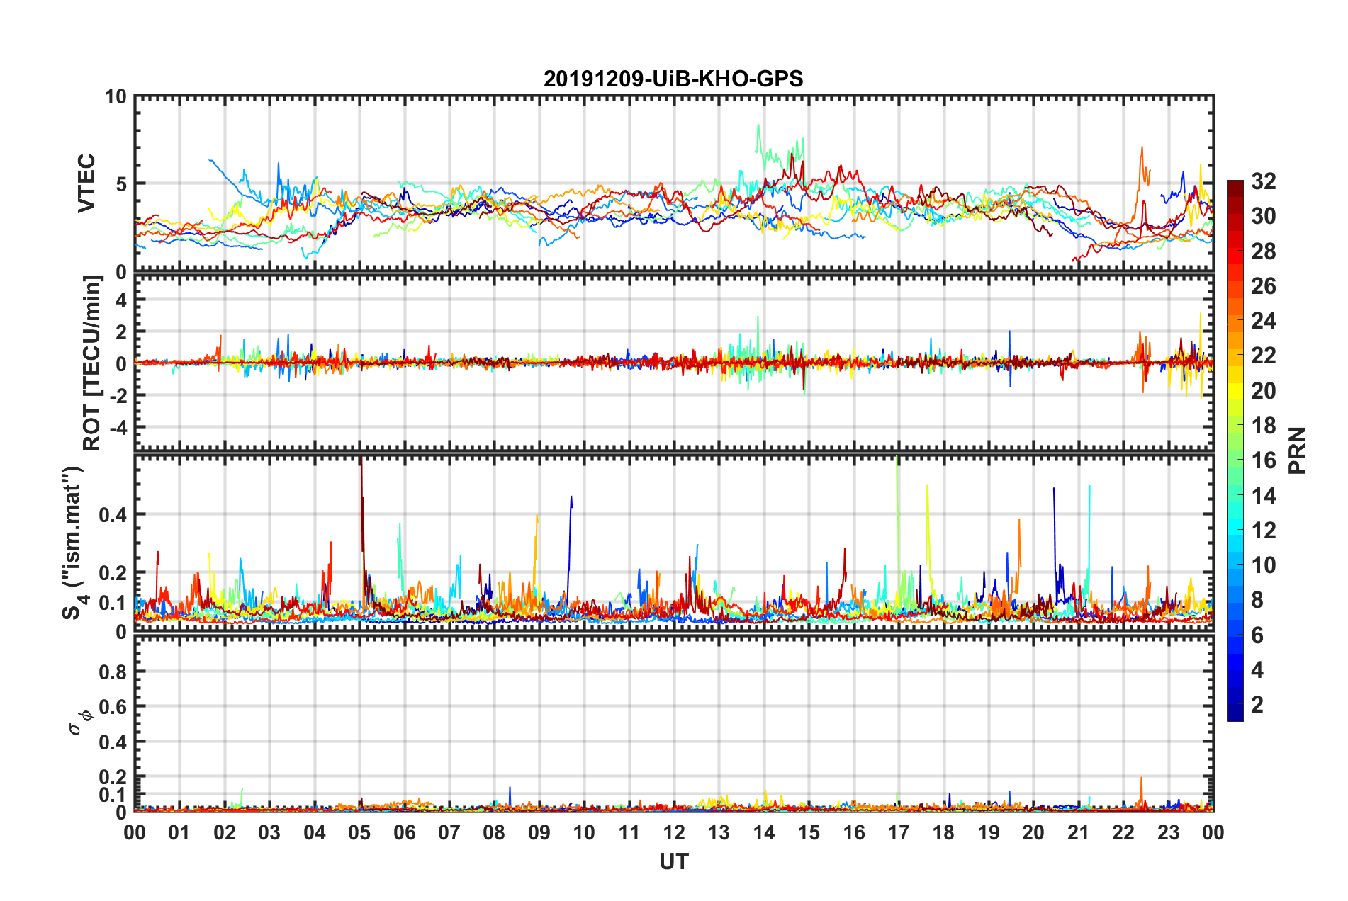Click the "0.6" tick on the σφ axis

pos(113,707)
